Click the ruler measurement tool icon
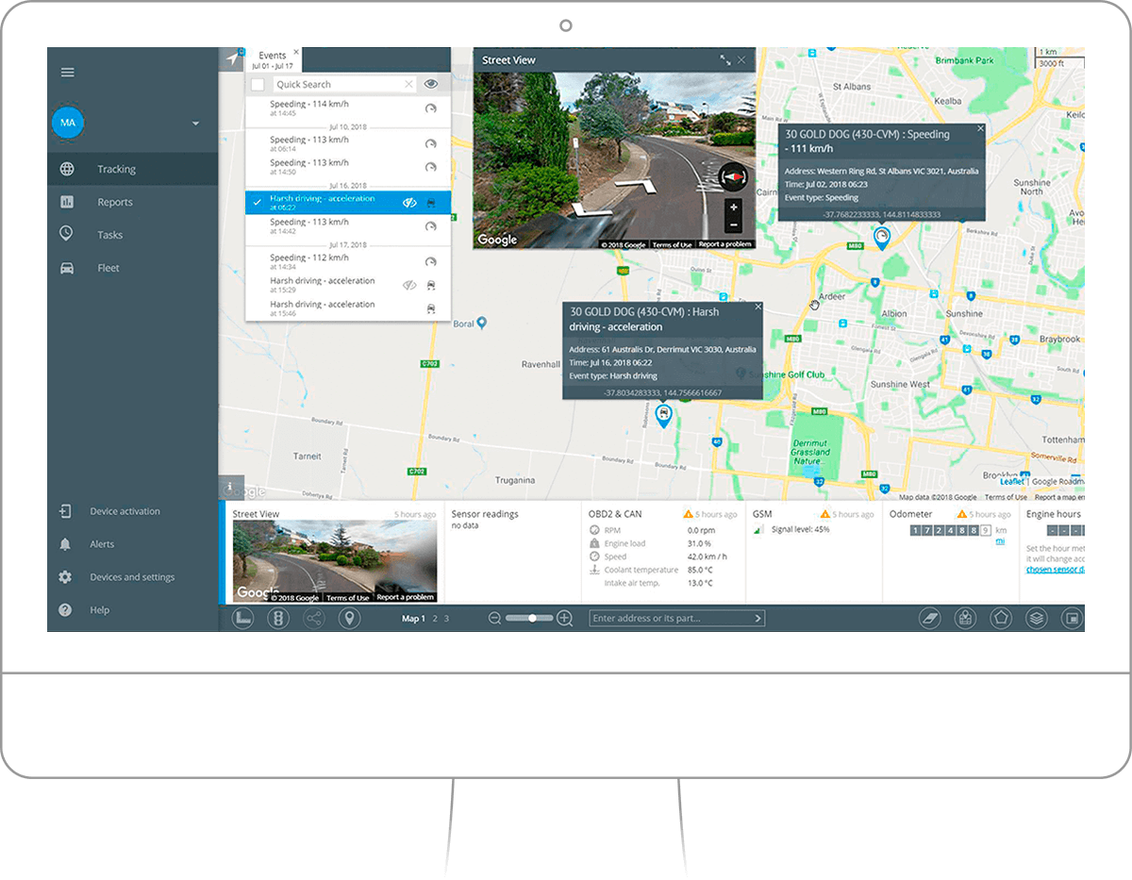 [x=243, y=619]
